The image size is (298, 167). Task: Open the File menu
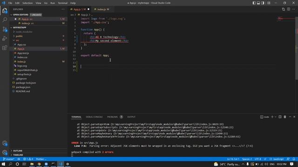(10, 3)
